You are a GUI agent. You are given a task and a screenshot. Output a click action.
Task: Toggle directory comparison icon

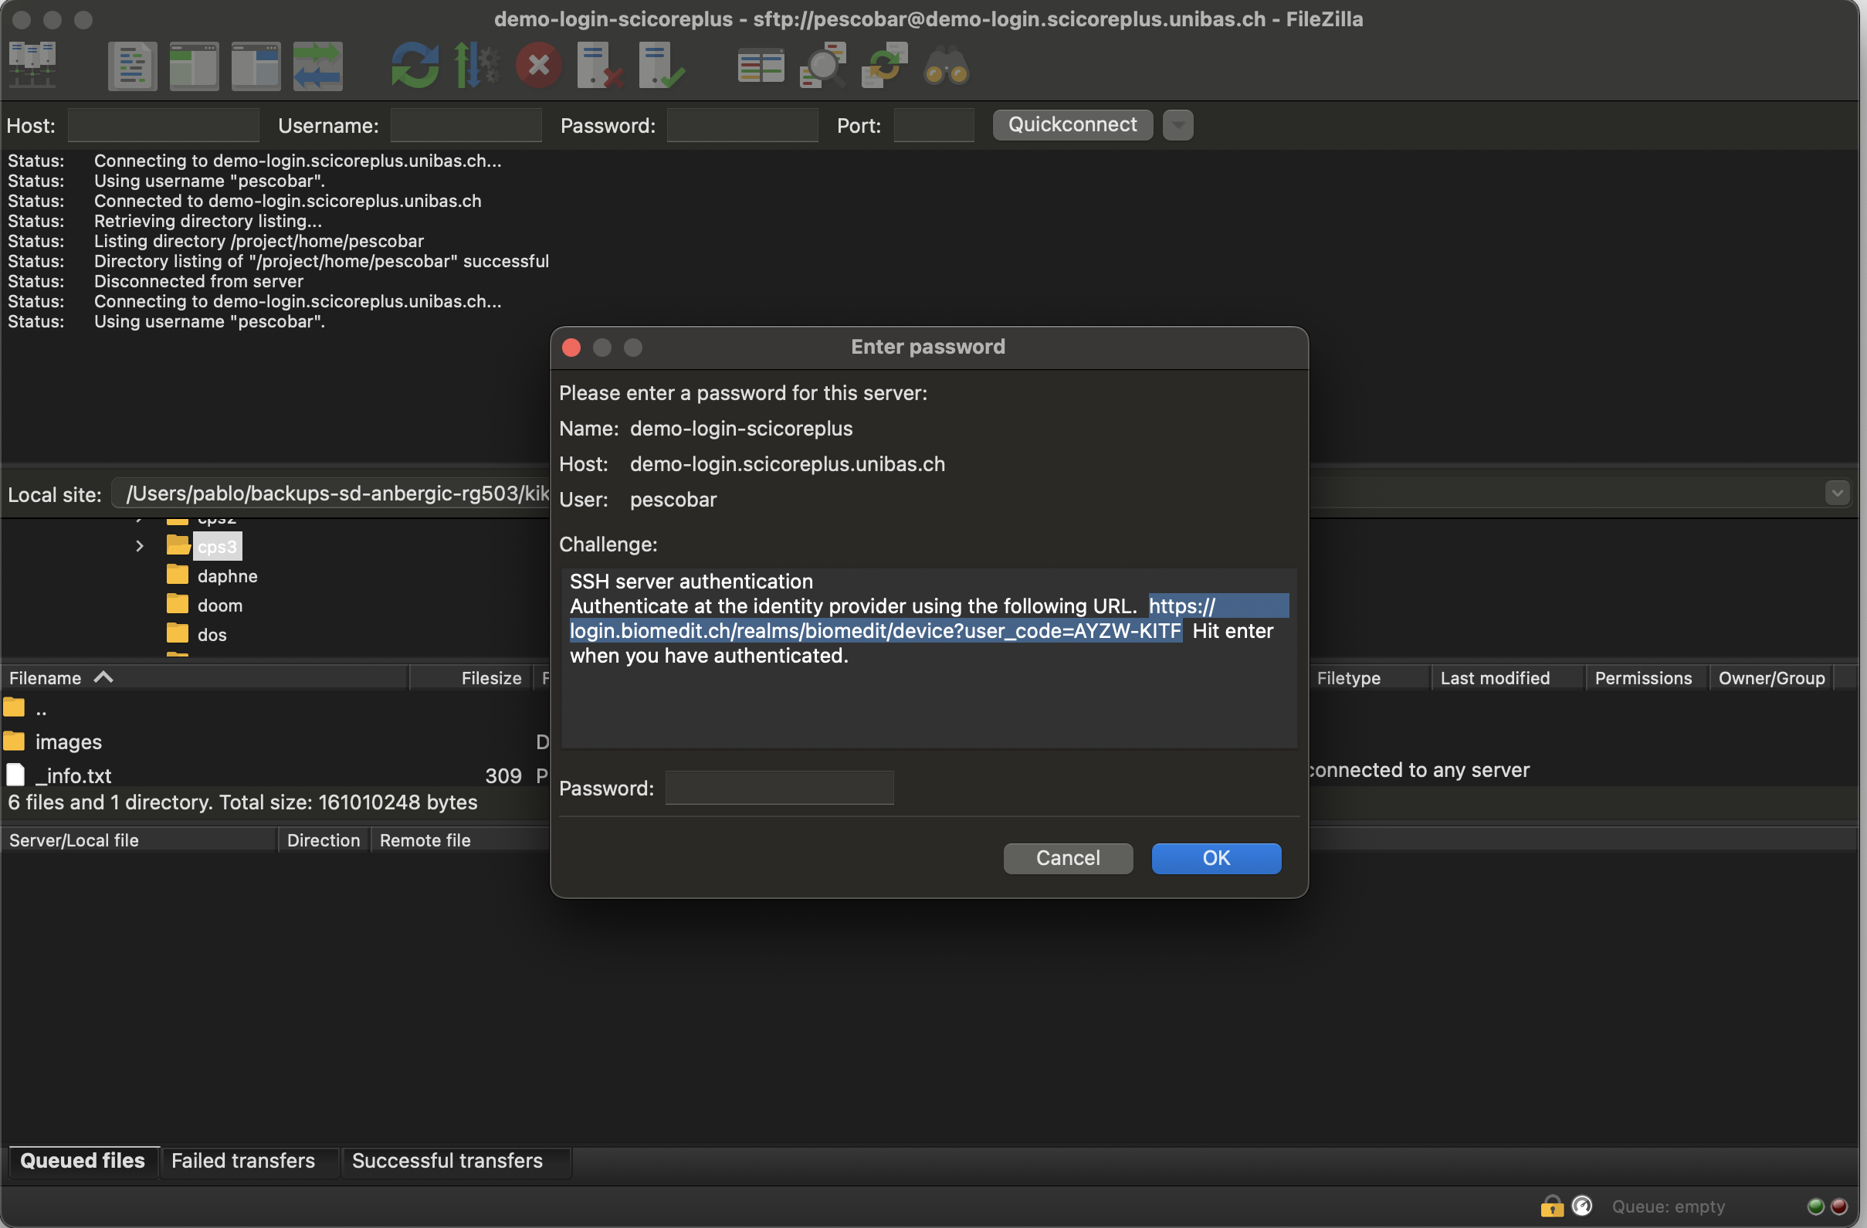click(x=822, y=66)
